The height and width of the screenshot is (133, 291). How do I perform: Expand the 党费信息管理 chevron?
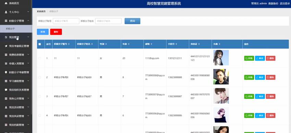tap(28, 55)
